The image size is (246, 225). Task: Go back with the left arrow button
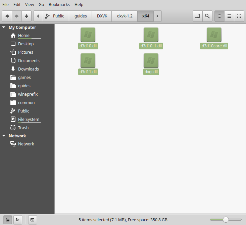pos(7,16)
